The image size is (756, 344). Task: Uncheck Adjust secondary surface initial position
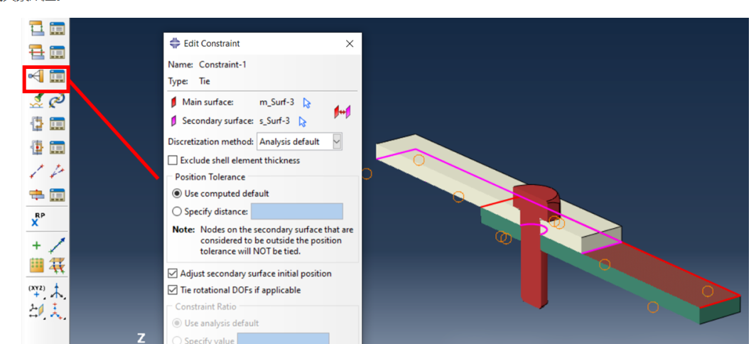point(173,274)
